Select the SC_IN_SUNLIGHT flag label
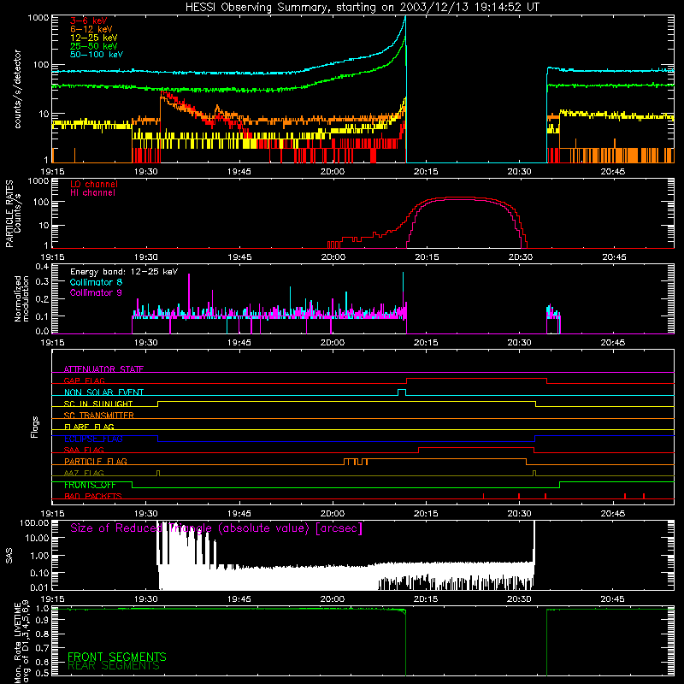This screenshot has width=684, height=684. click(98, 404)
